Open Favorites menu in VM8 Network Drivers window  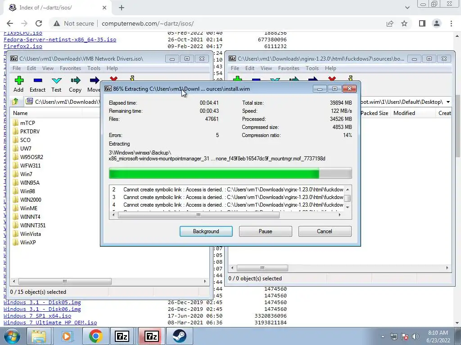point(70,68)
